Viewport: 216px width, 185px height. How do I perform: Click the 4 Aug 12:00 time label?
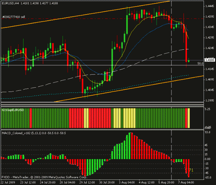tap(147, 183)
